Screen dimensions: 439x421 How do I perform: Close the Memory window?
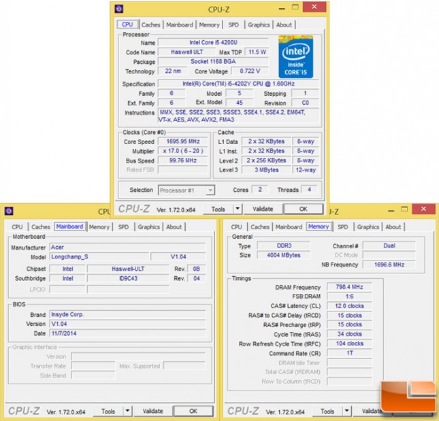[423, 209]
